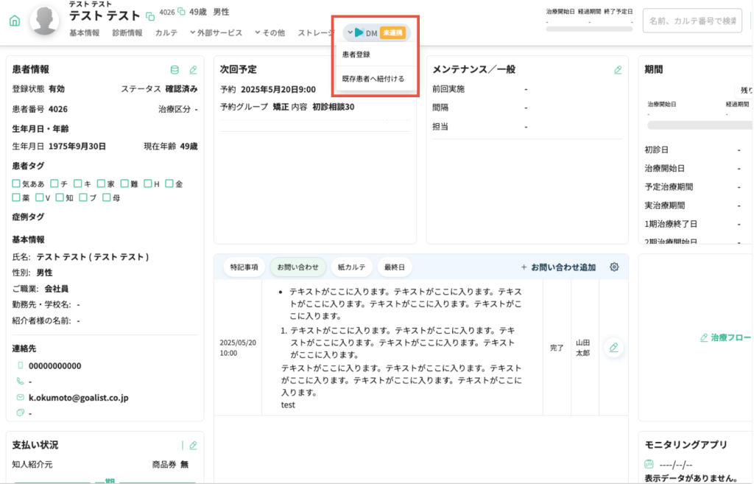Image resolution: width=754 pixels, height=484 pixels.
Task: Toggle the 家 patient tag checkbox
Action: point(101,183)
